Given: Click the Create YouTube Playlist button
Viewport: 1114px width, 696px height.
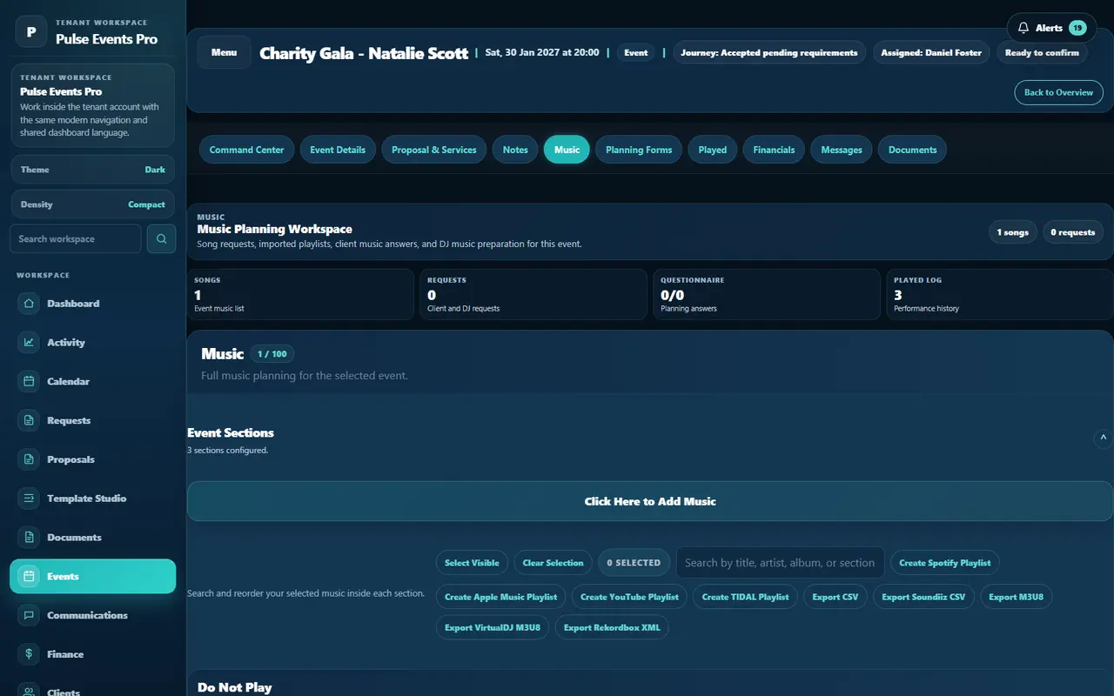Looking at the screenshot, I should pyautogui.click(x=629, y=597).
